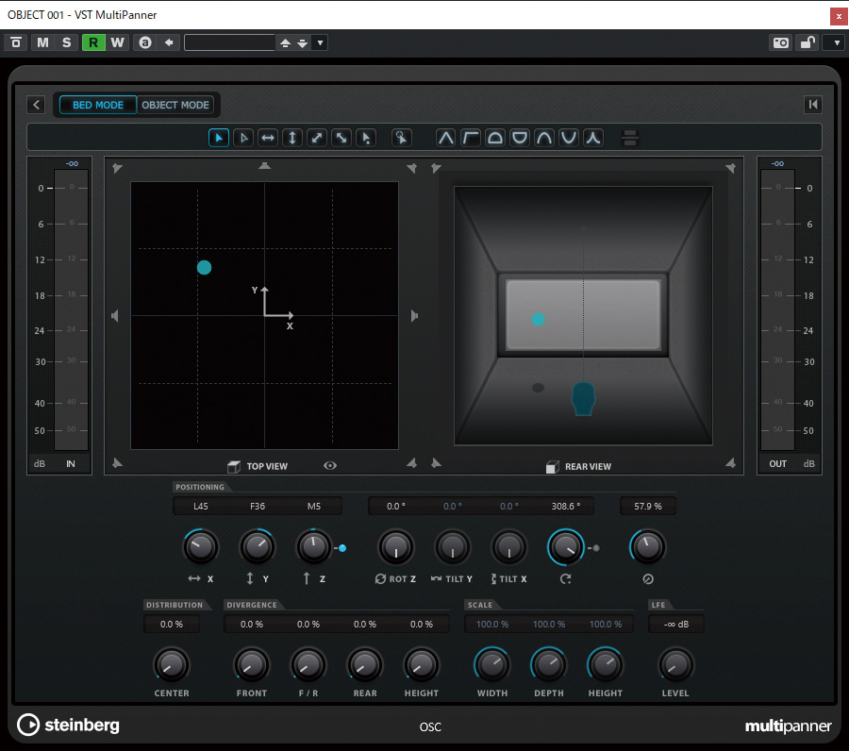849x751 pixels.
Task: Click the -∞ dB LFE value
Action: tap(676, 625)
